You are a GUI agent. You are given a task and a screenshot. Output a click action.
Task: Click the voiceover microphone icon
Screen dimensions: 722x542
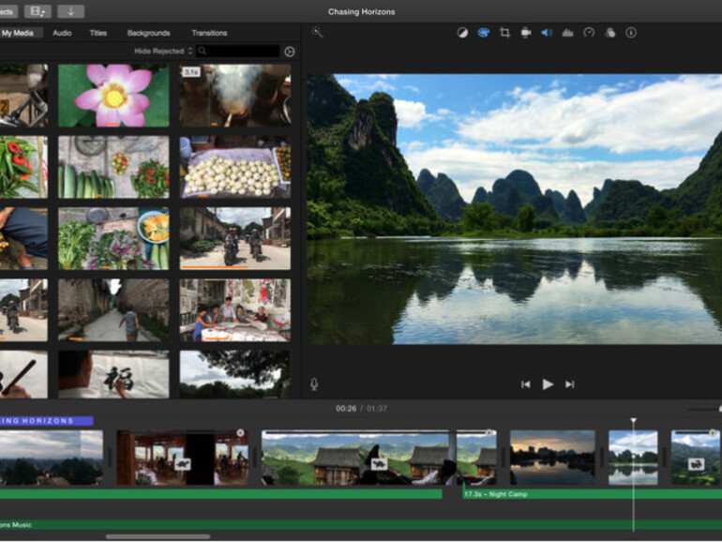tap(314, 384)
